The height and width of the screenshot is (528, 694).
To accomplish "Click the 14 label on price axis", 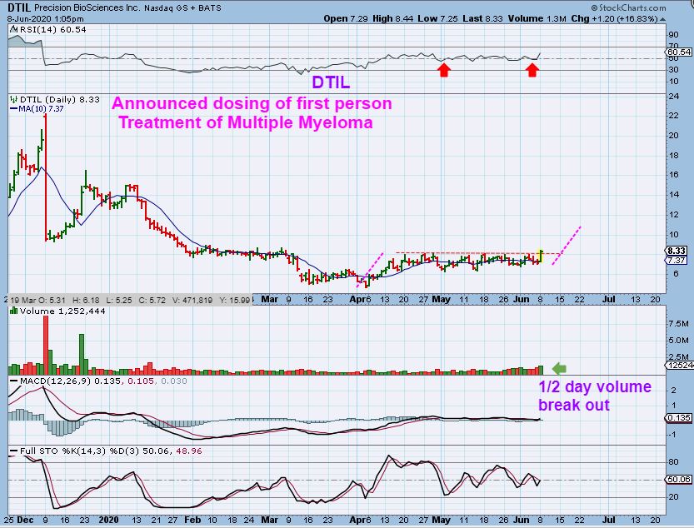I will tap(674, 194).
